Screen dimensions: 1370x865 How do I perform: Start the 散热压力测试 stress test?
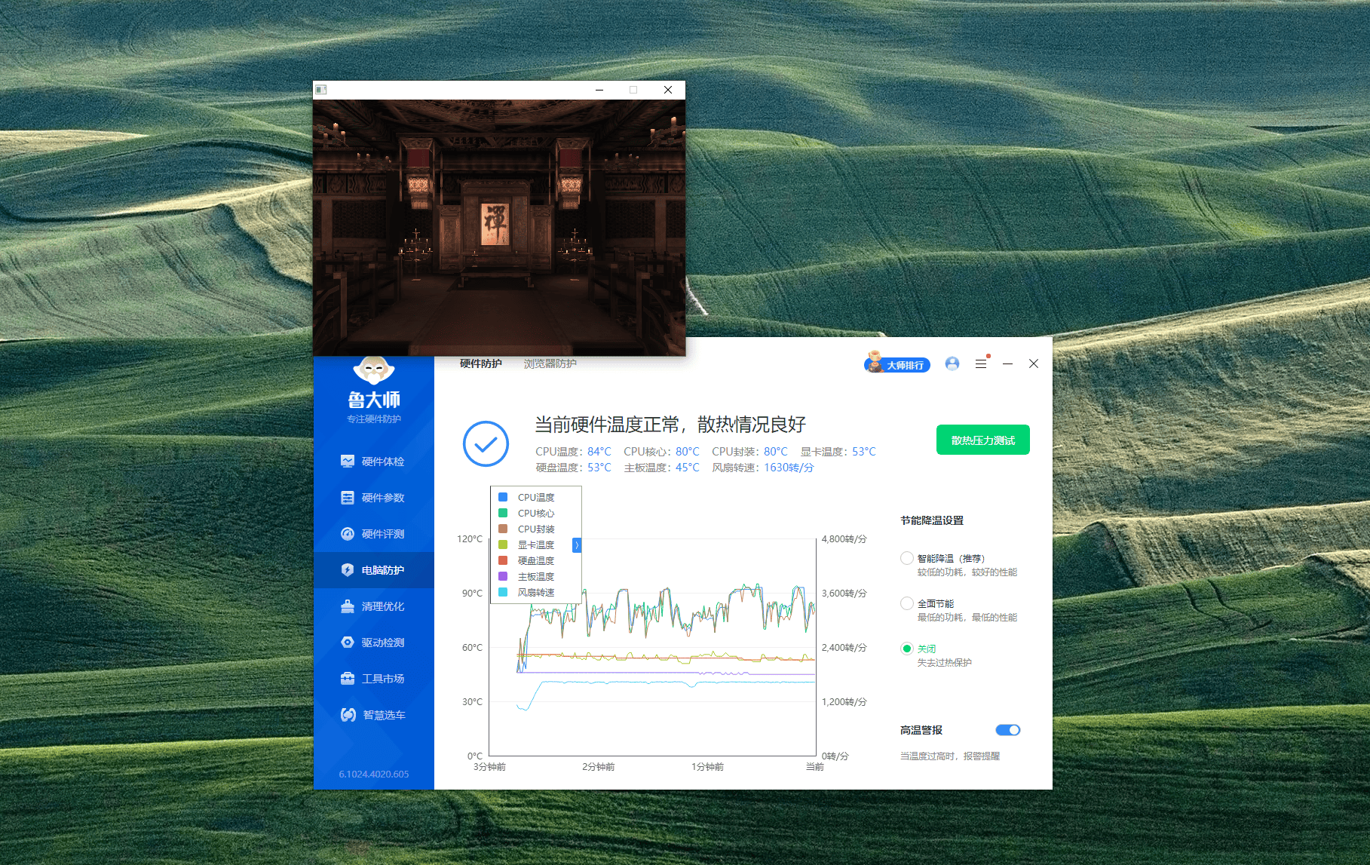click(x=982, y=440)
